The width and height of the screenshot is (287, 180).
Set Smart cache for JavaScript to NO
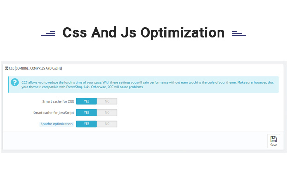click(107, 113)
